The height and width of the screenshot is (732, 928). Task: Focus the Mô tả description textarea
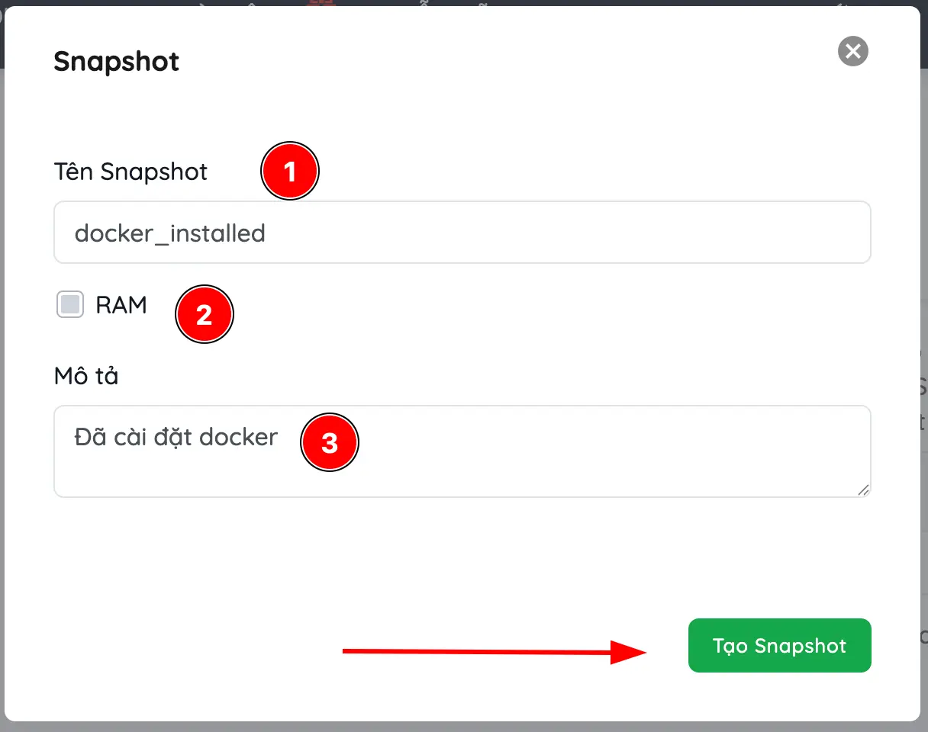pos(462,451)
